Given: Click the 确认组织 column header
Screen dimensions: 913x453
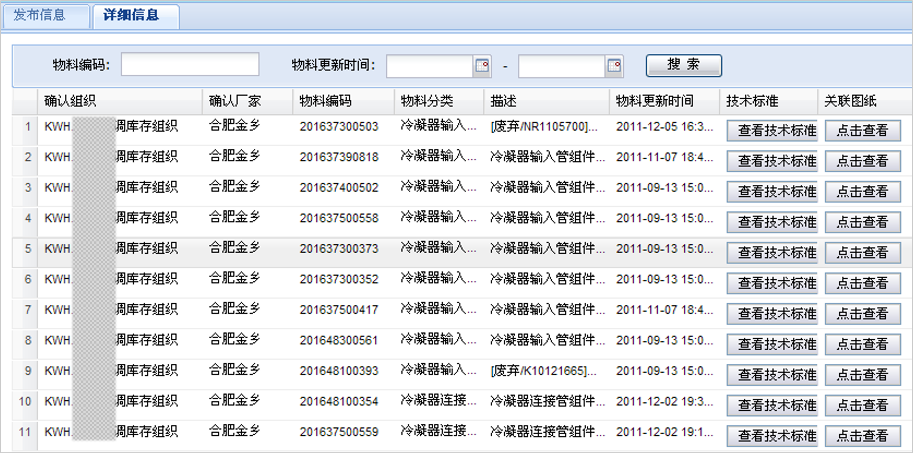Looking at the screenshot, I should point(70,101).
